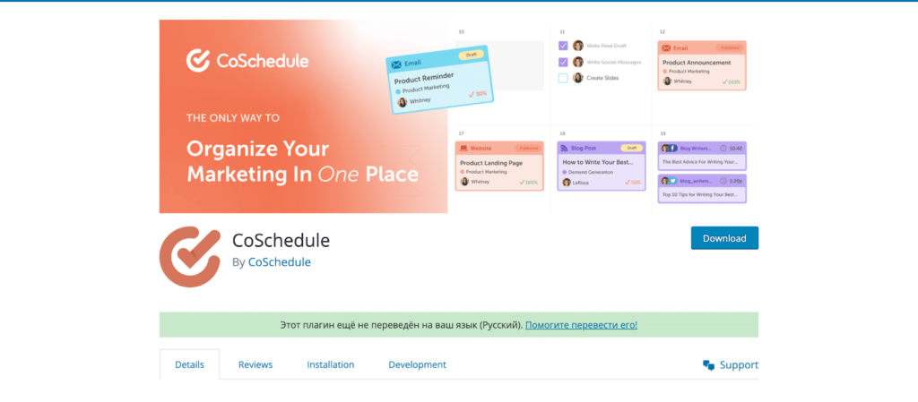
Task: Click the clock icon next to 10:42
Action: coord(723,148)
